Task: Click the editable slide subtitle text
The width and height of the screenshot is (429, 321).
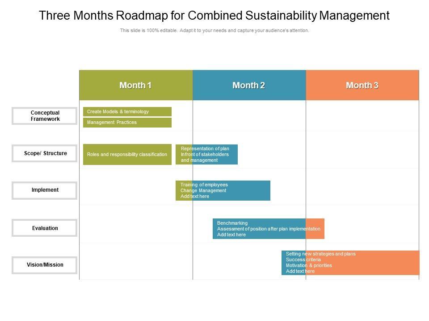Action: pos(214,31)
